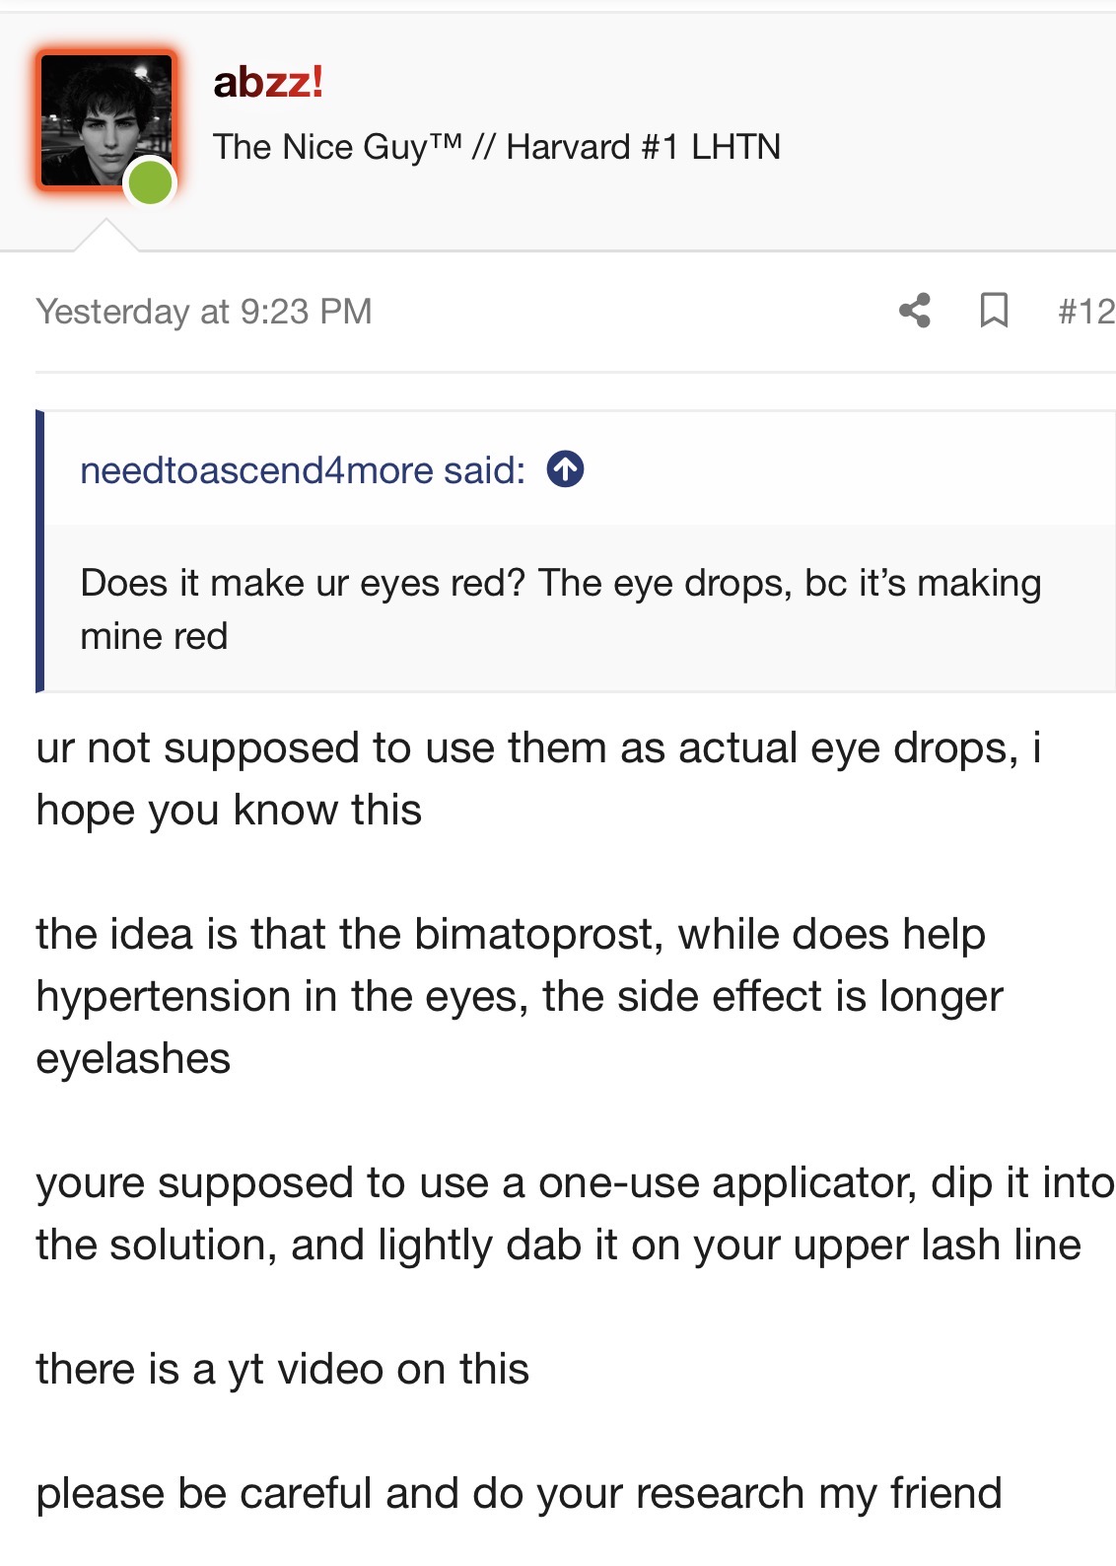This screenshot has width=1116, height=1566.
Task: Click the "Yesterday at 9:23 PM" timestamp
Action: coord(204,312)
